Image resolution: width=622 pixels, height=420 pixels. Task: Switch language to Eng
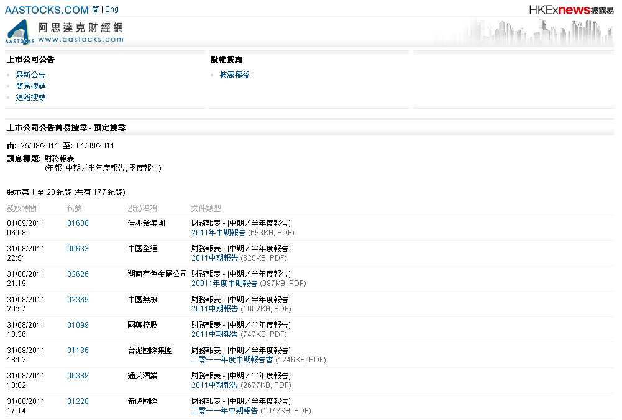tap(112, 9)
